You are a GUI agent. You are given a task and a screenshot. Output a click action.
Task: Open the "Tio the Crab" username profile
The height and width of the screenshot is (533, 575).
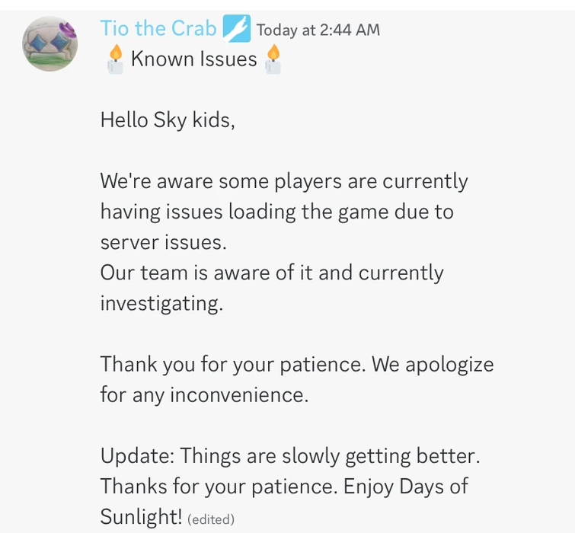(158, 29)
